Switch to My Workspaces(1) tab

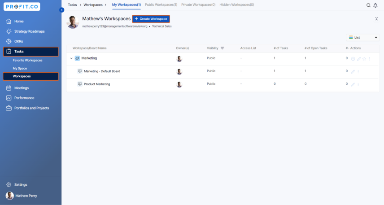pyautogui.click(x=127, y=4)
